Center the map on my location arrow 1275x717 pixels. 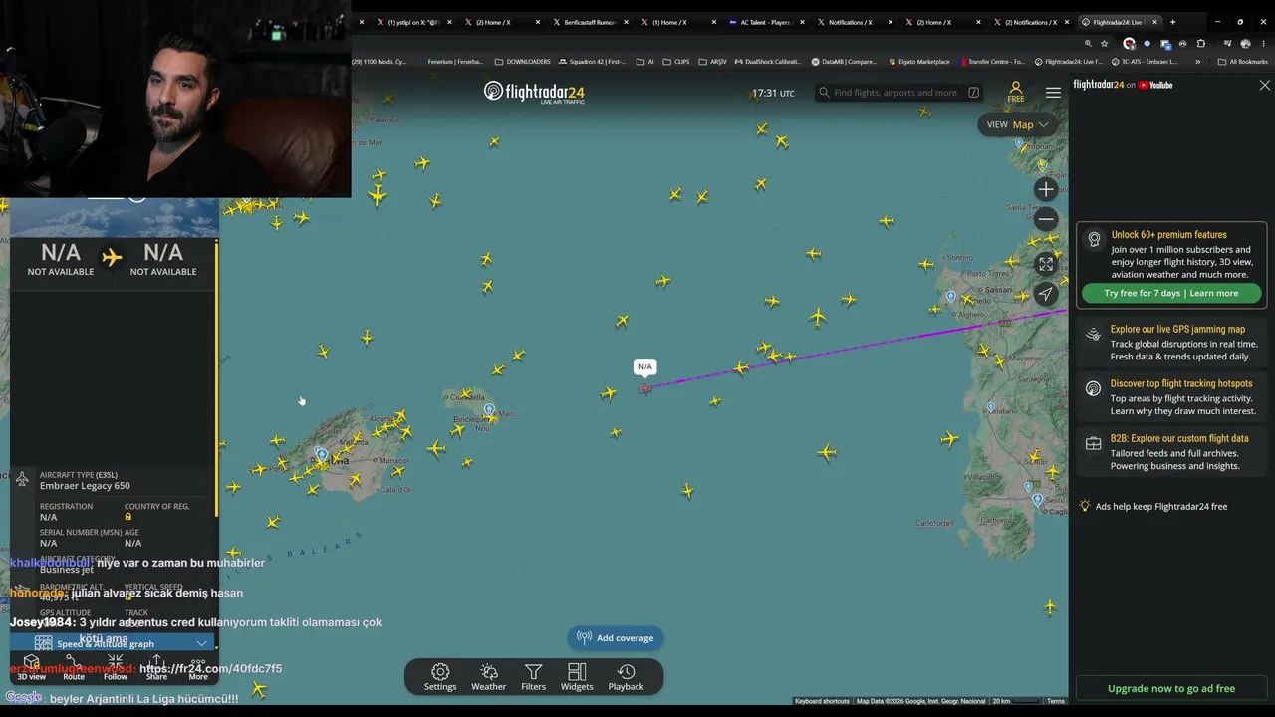[x=1045, y=294]
